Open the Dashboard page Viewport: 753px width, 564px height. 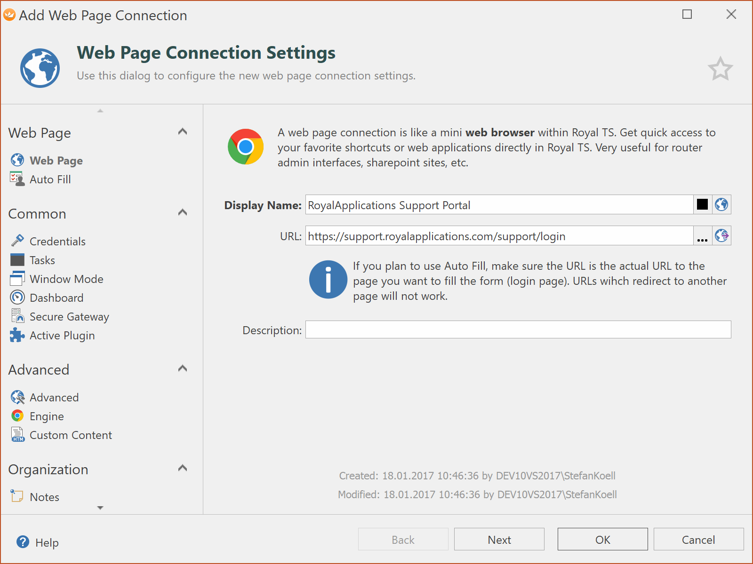56,298
